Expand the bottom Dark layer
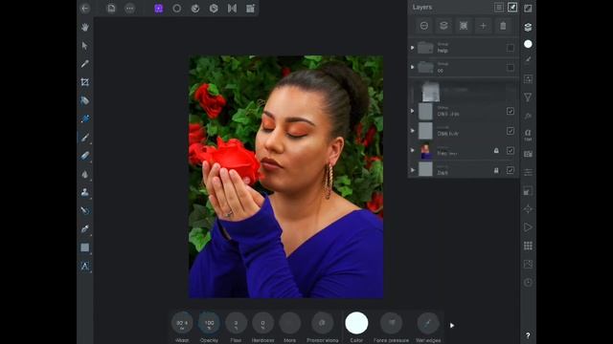Image resolution: width=613 pixels, height=344 pixels. click(412, 170)
